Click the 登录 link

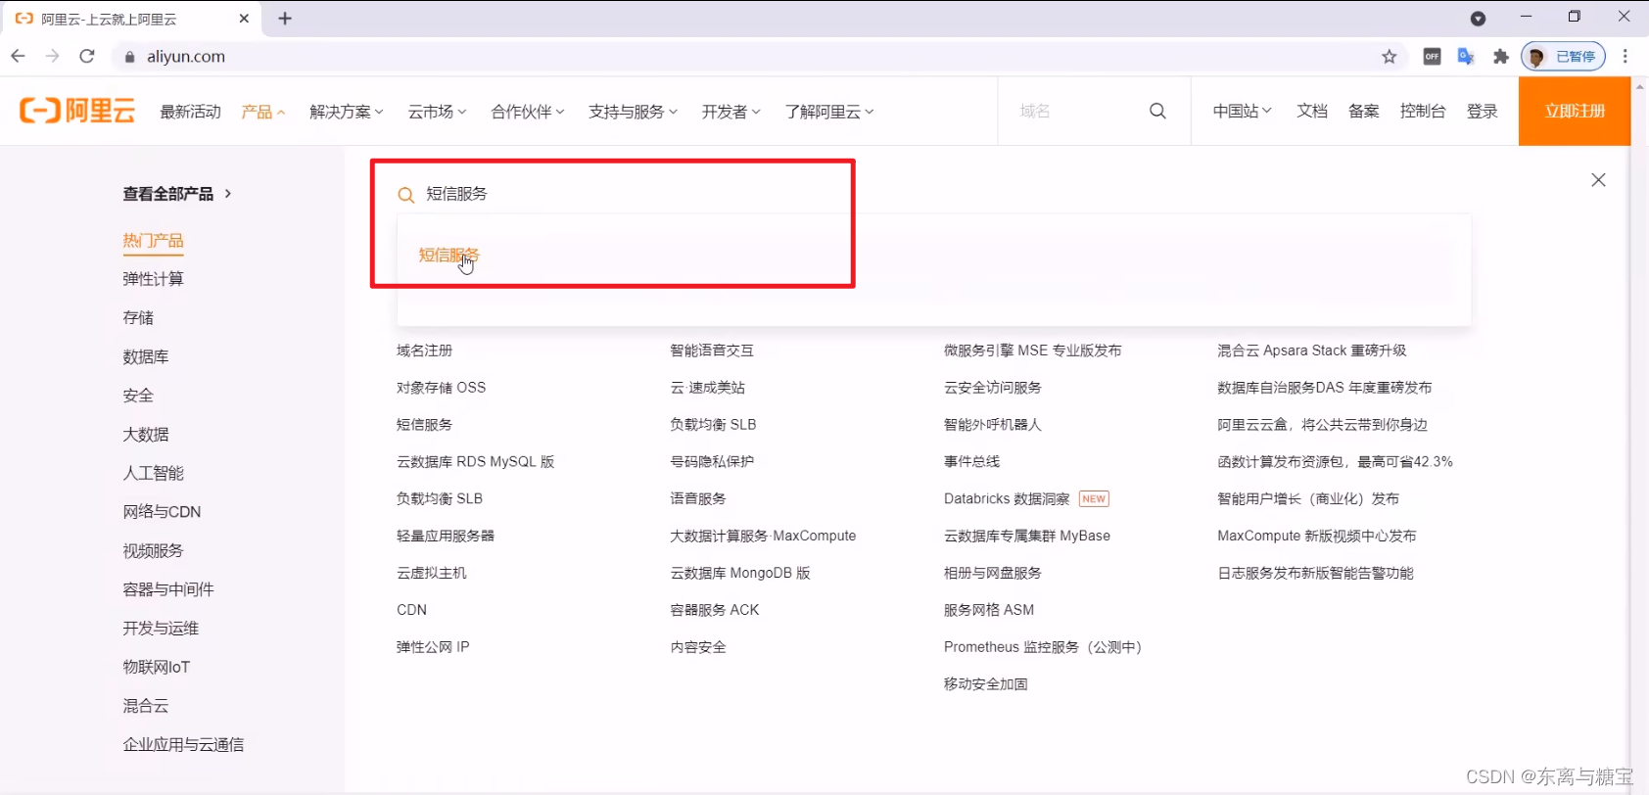click(1482, 111)
